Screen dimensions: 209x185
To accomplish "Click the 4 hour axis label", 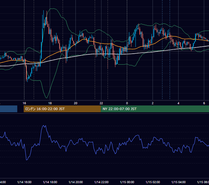I will [178, 103].
